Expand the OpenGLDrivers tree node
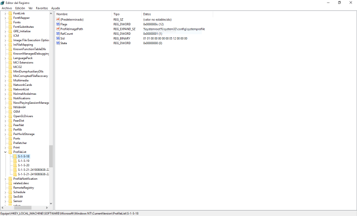 point(5,116)
